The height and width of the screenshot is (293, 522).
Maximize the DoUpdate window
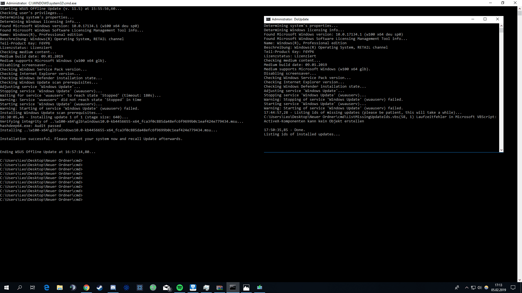(485, 19)
